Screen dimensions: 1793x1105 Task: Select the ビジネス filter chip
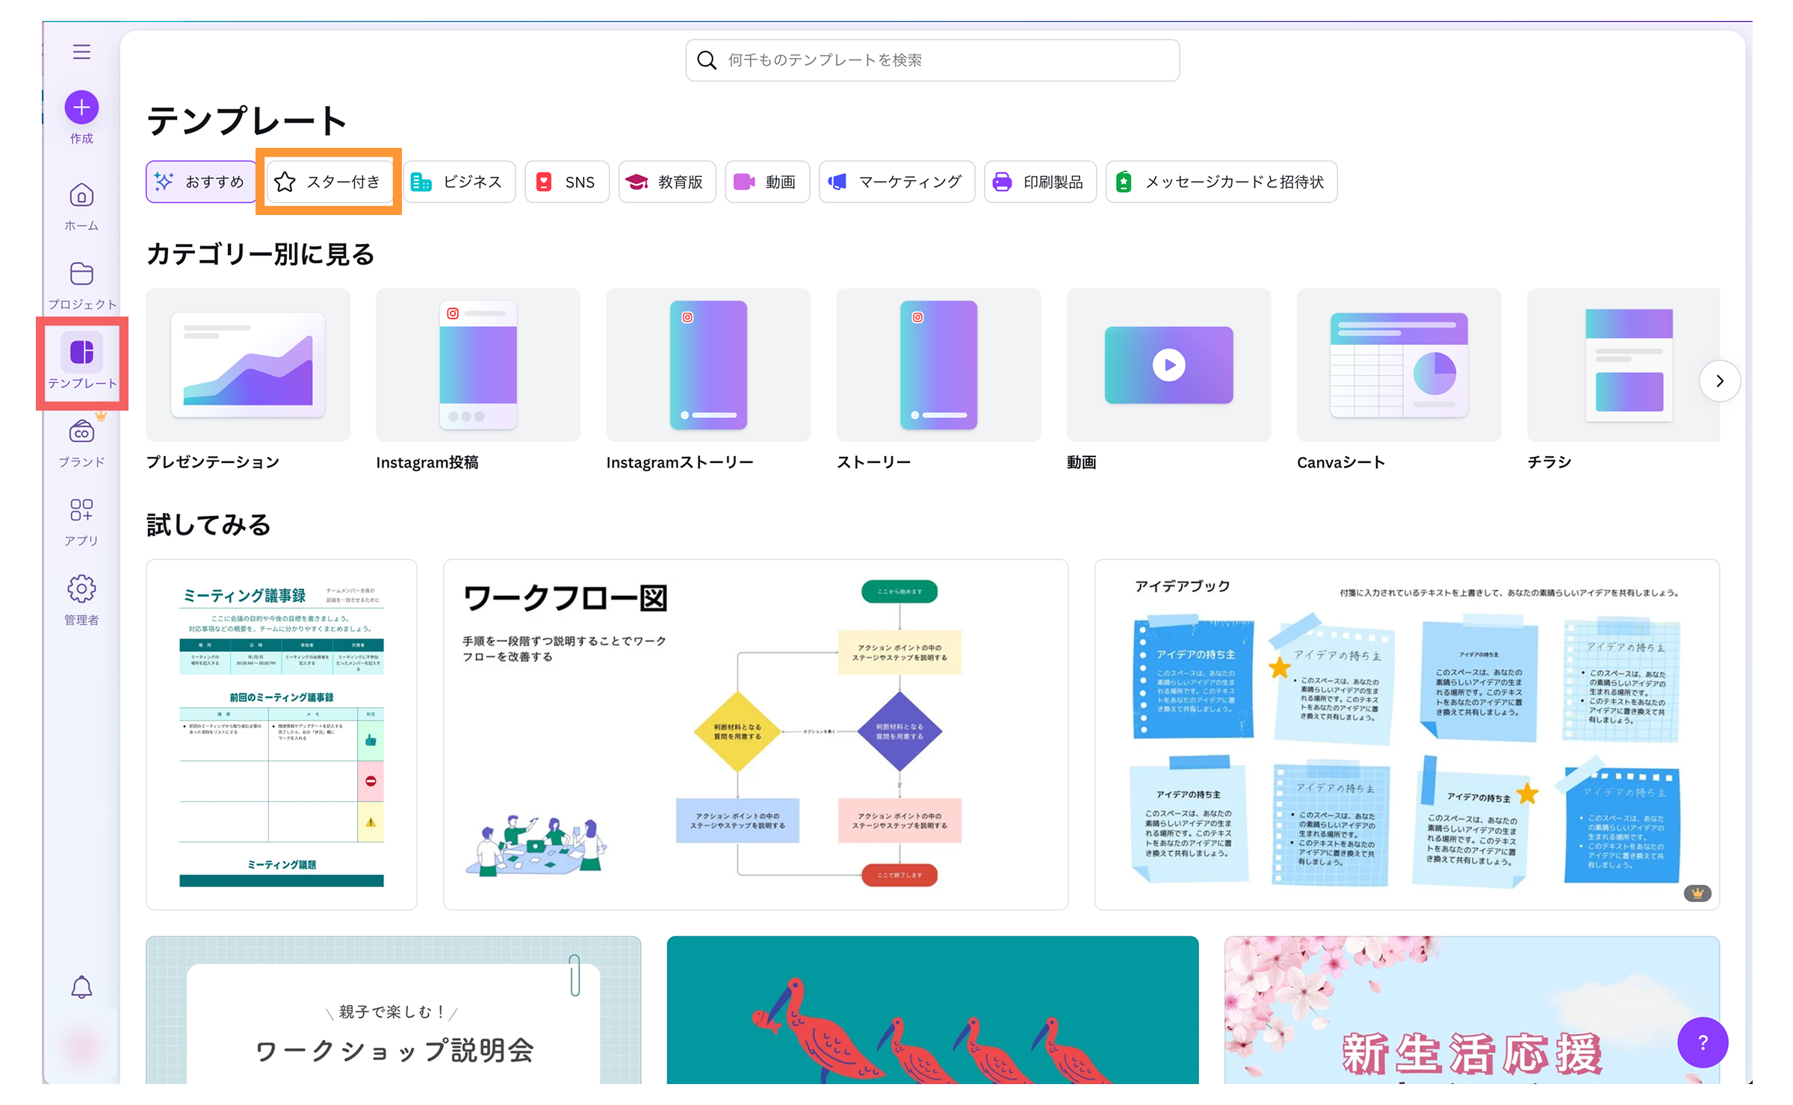pyautogui.click(x=459, y=181)
